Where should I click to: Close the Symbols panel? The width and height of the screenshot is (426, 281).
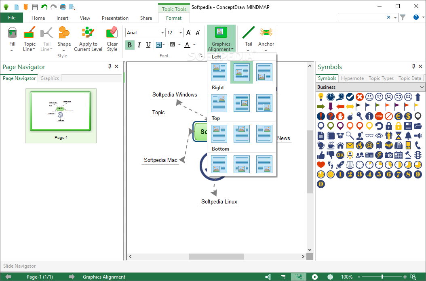(420, 66)
